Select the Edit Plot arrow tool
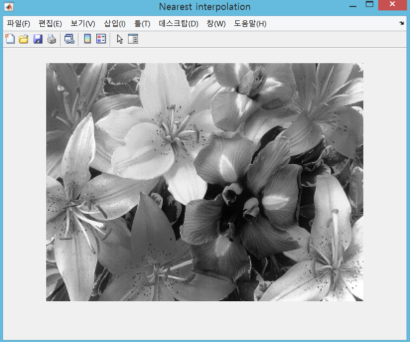Image resolution: width=410 pixels, height=342 pixels. point(119,39)
